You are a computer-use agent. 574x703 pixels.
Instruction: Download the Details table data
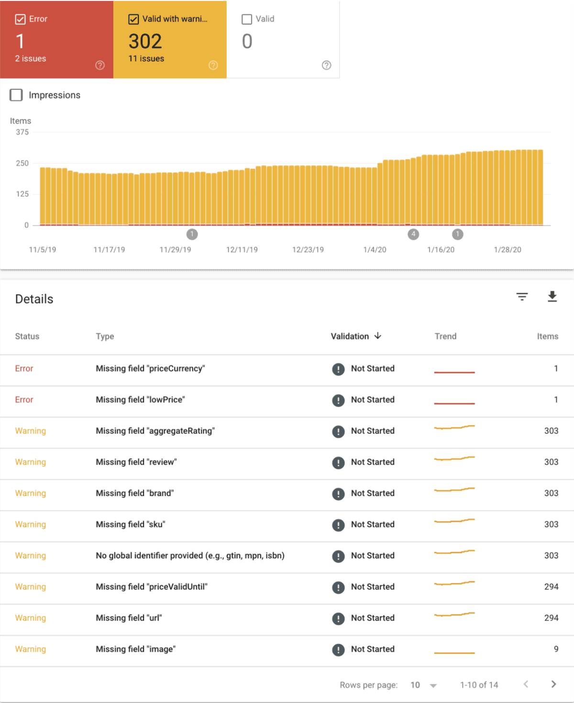(552, 297)
